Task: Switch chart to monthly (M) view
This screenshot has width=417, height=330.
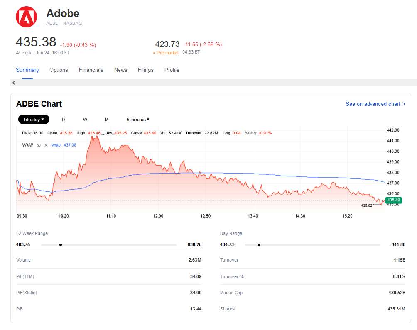Action: pos(106,120)
